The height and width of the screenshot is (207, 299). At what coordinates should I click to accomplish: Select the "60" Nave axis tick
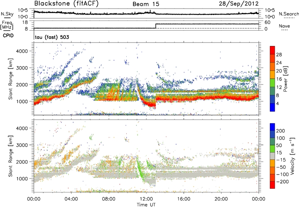click(267, 22)
